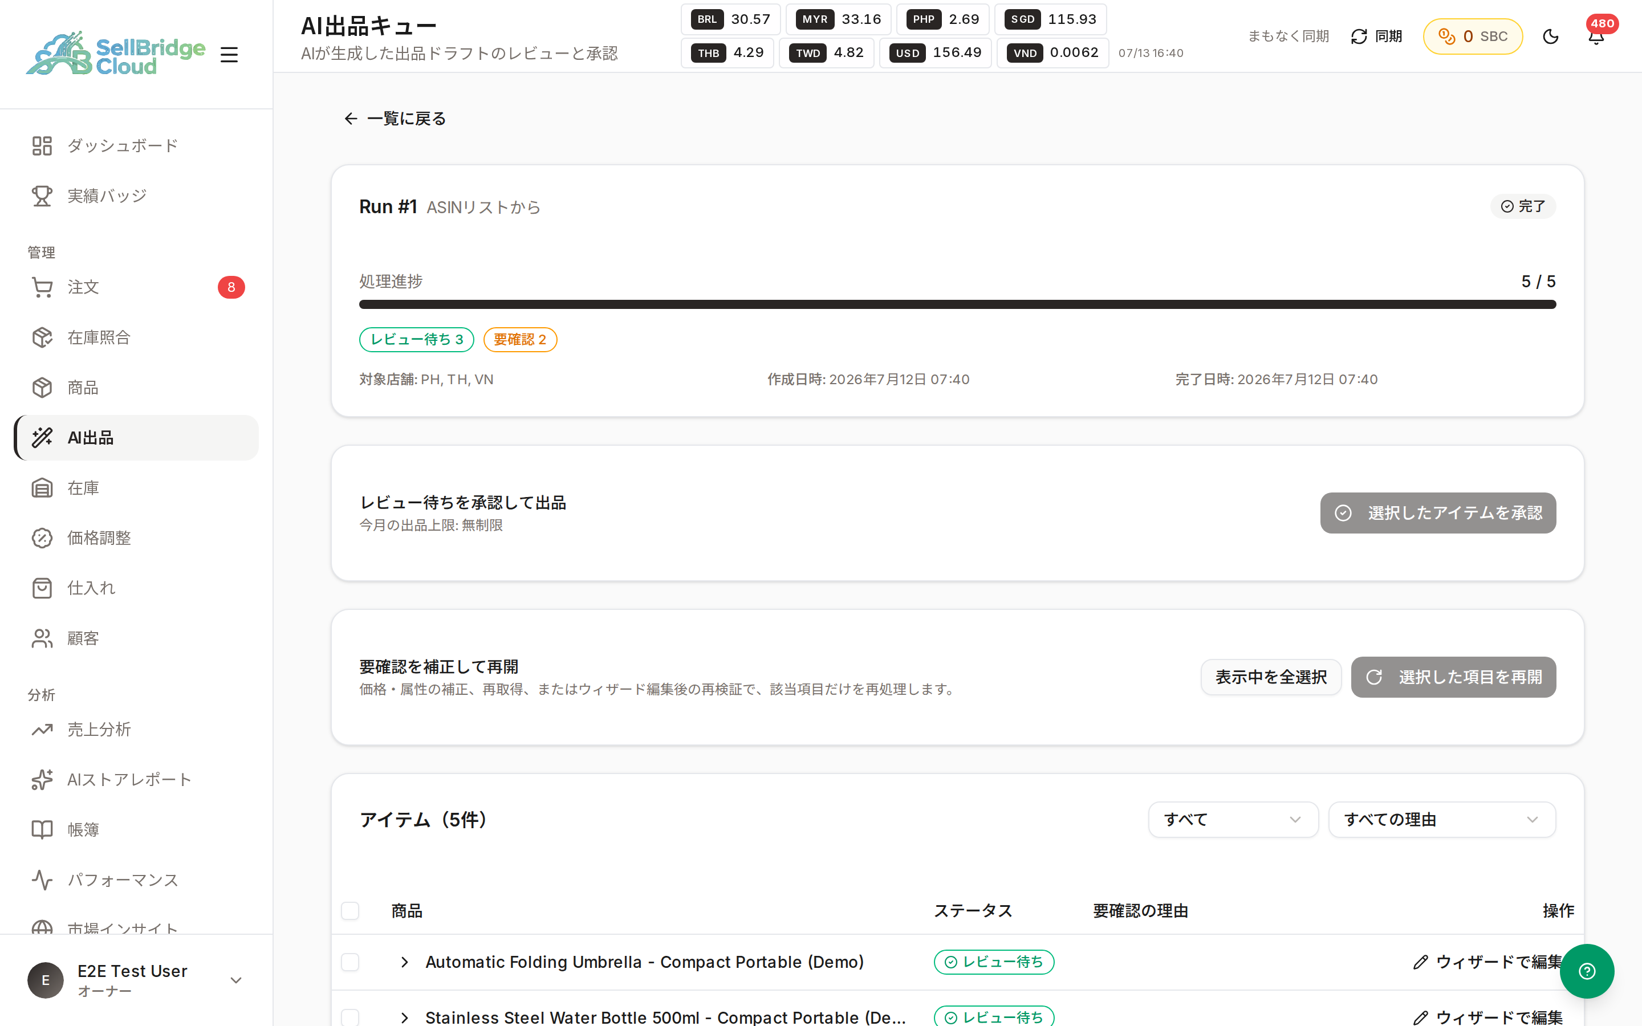The image size is (1642, 1026).
Task: Click 選択したアイテムを承認 button
Action: [x=1438, y=513]
